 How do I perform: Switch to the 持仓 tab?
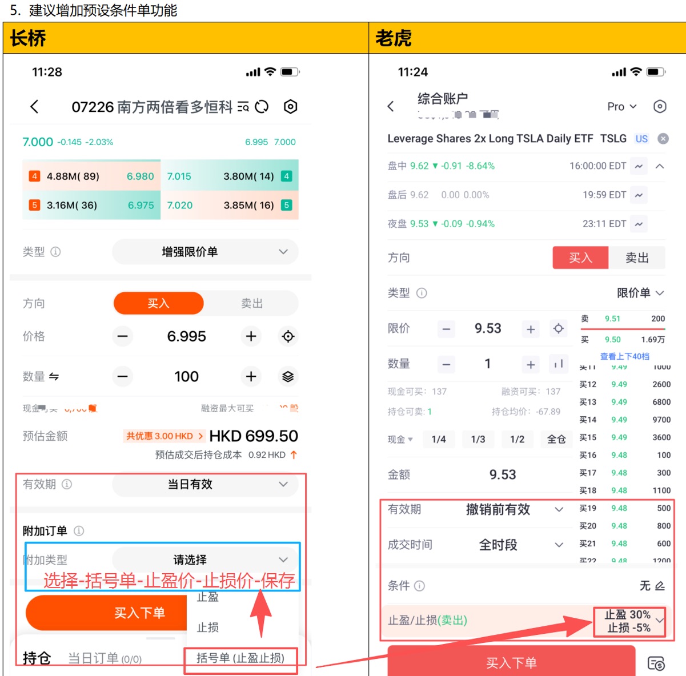pos(37,658)
